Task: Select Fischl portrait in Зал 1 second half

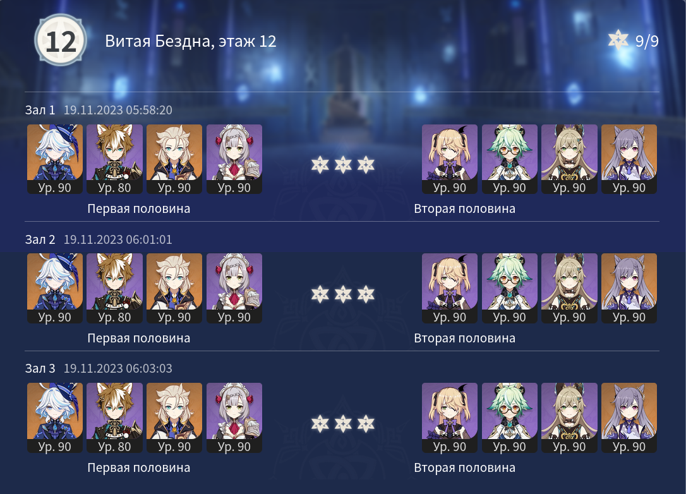Action: 449,159
